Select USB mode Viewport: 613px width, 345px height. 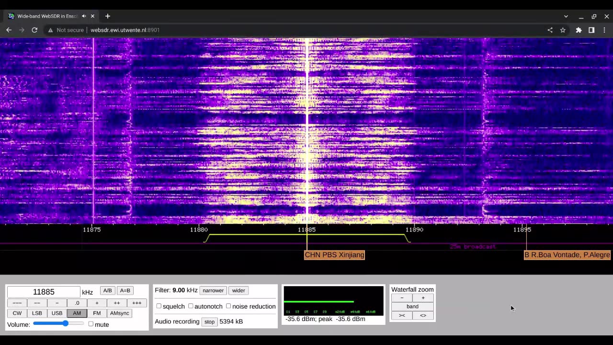click(x=57, y=313)
